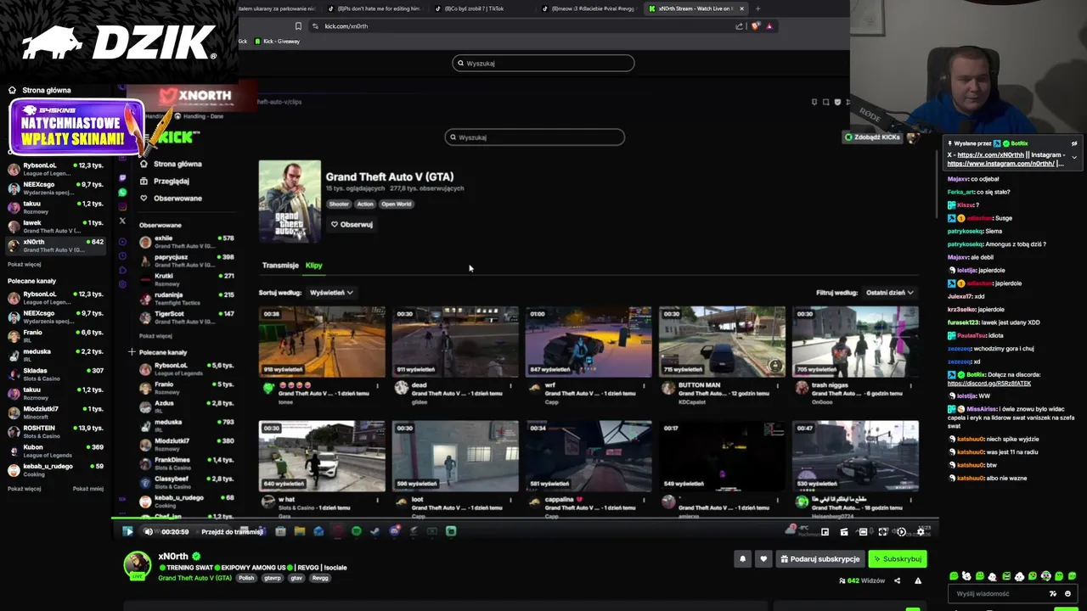Click the 'Kick - Giveaway' bookmark
The height and width of the screenshot is (611, 1087).
277,42
